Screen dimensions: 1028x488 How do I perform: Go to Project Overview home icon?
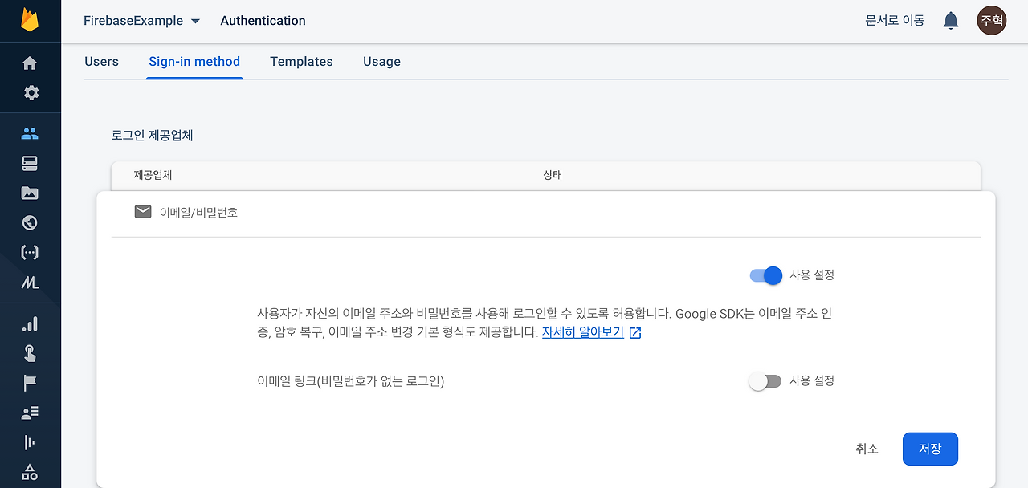(x=30, y=63)
